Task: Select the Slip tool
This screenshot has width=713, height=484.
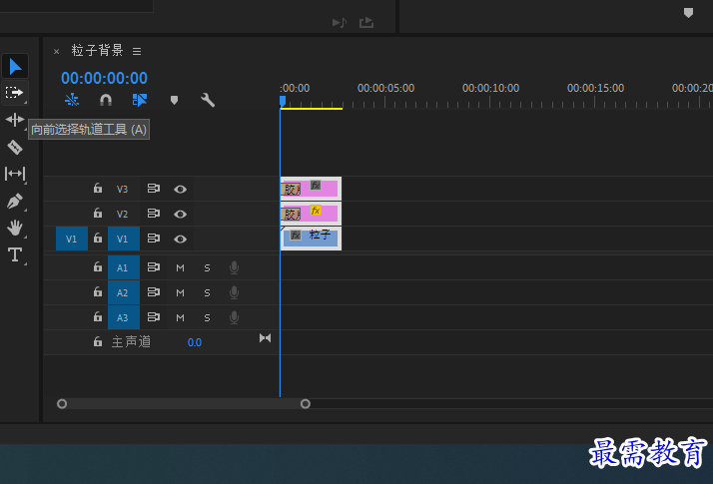Action: point(15,174)
